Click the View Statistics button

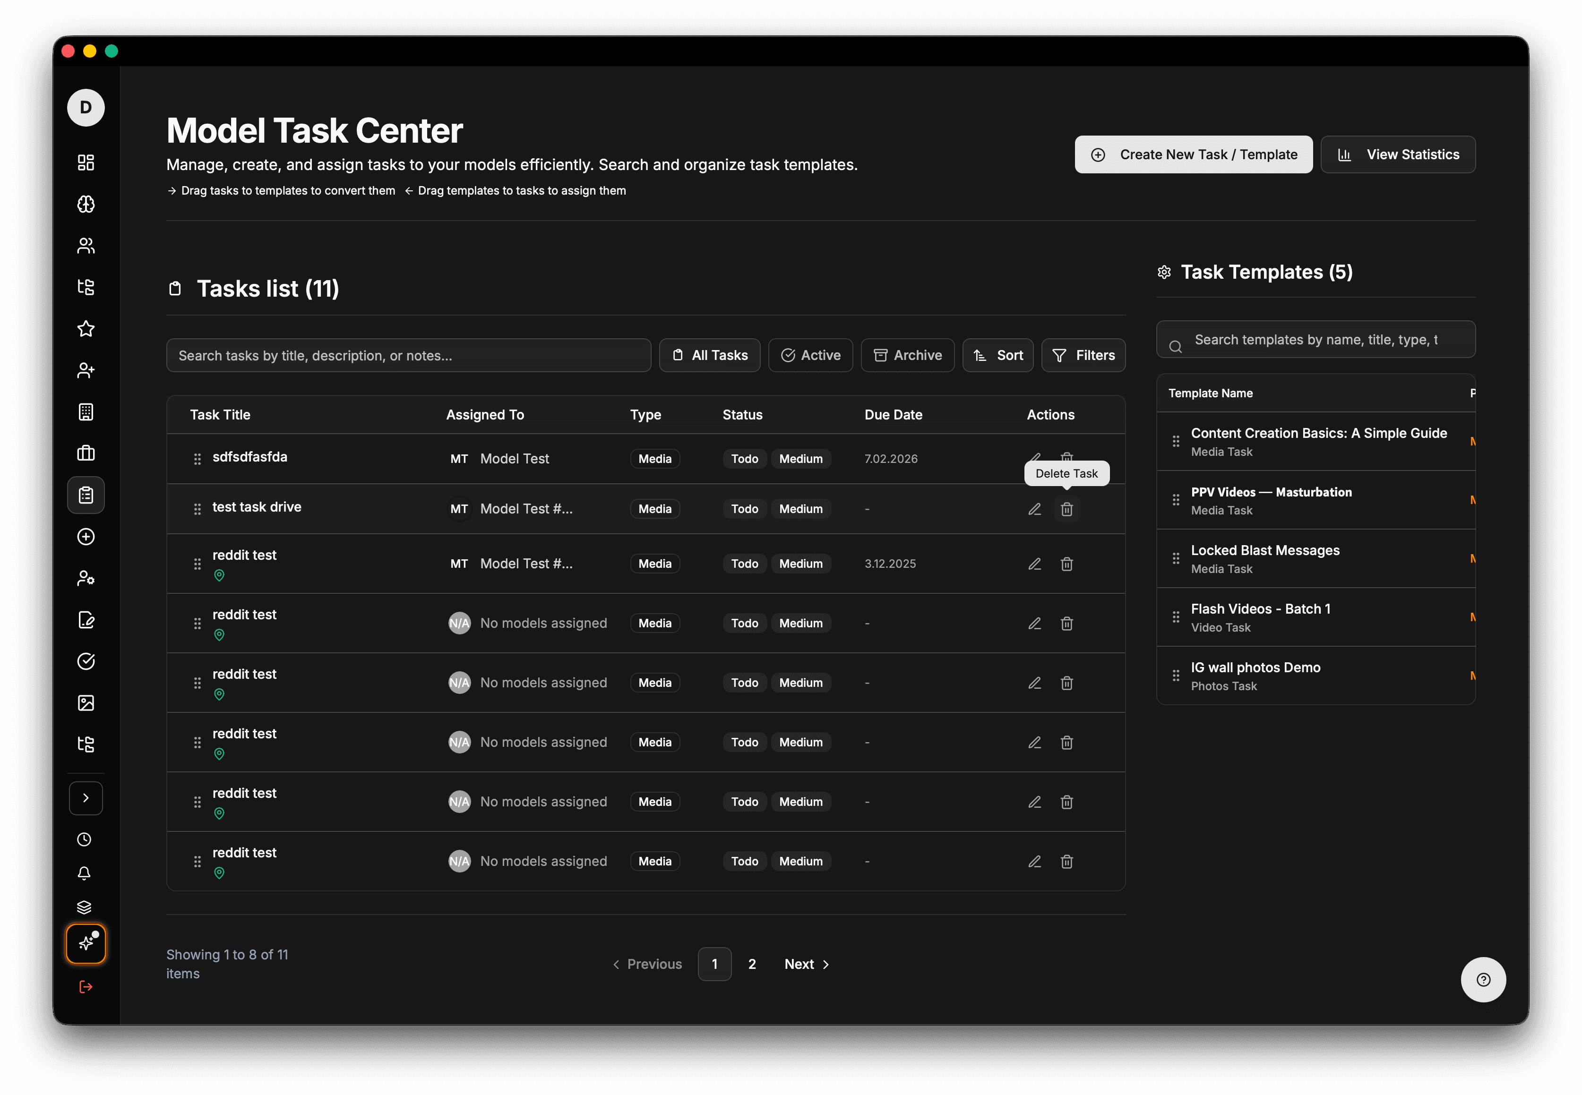[1398, 154]
